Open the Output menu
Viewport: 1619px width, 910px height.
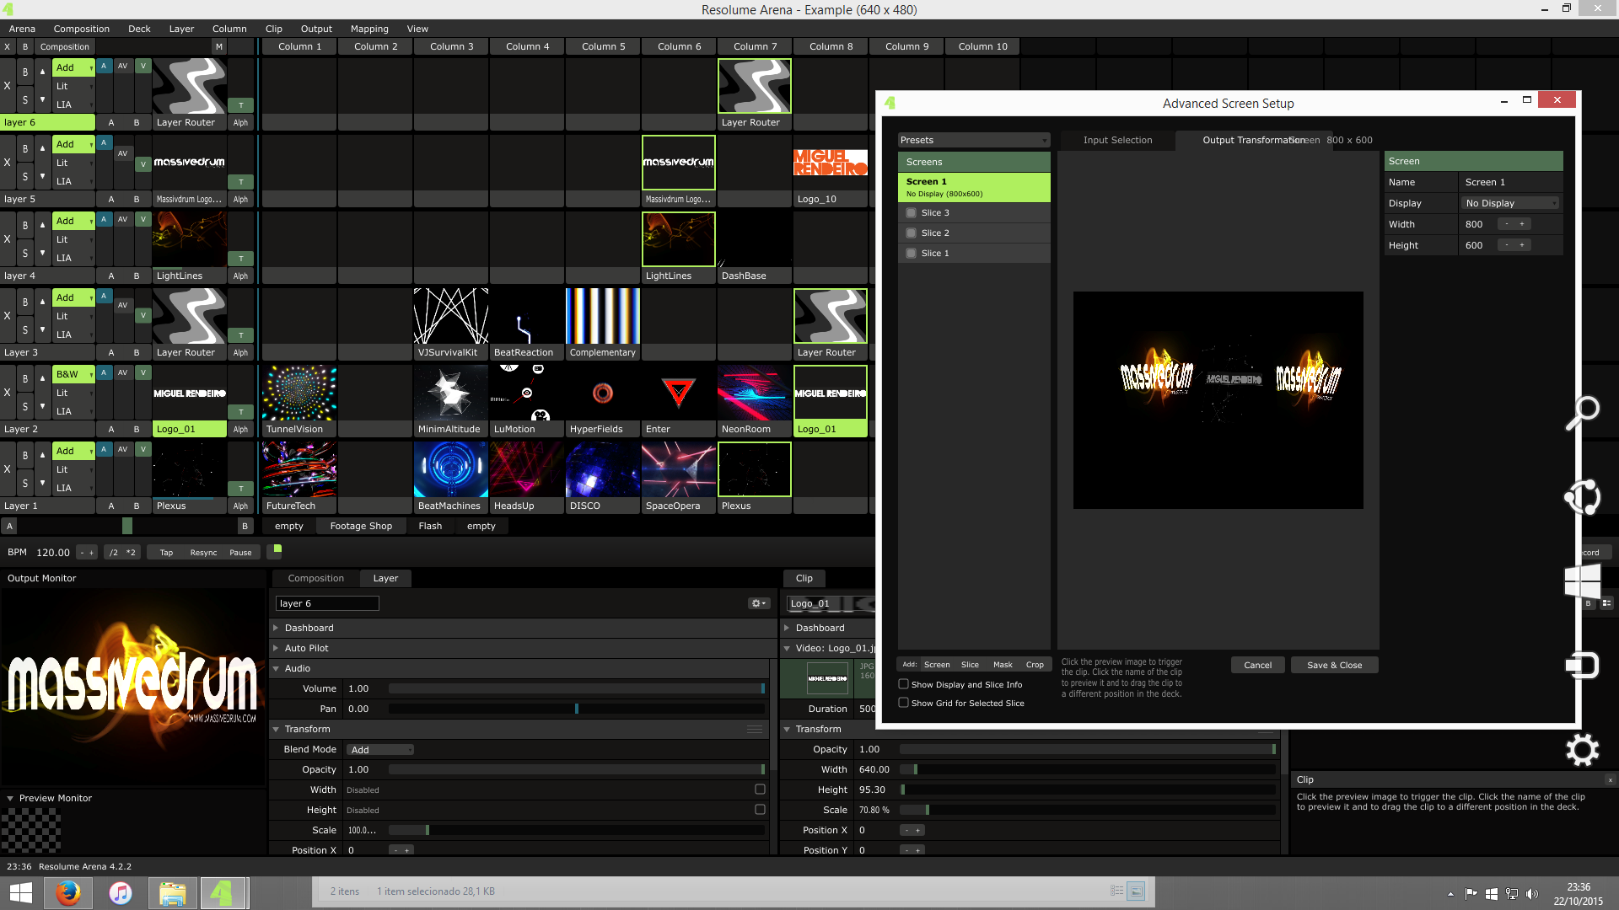pyautogui.click(x=316, y=29)
